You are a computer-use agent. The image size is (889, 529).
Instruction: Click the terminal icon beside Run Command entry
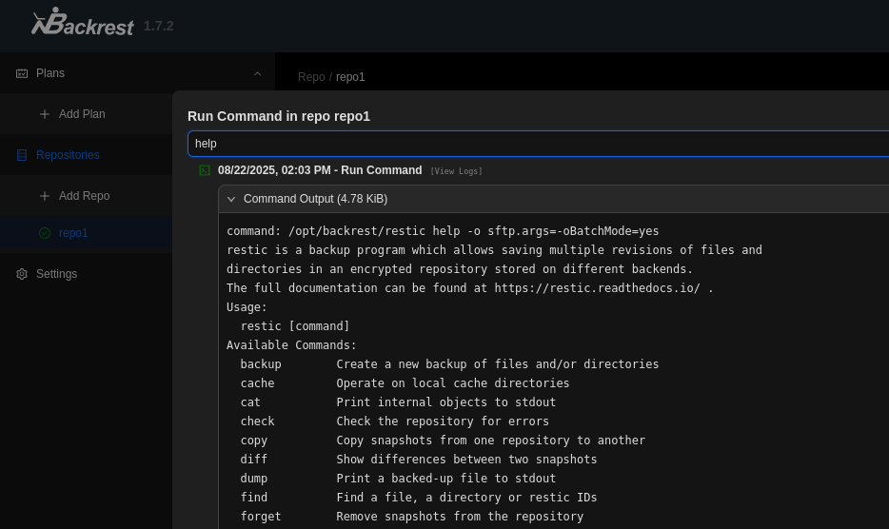[x=205, y=170]
